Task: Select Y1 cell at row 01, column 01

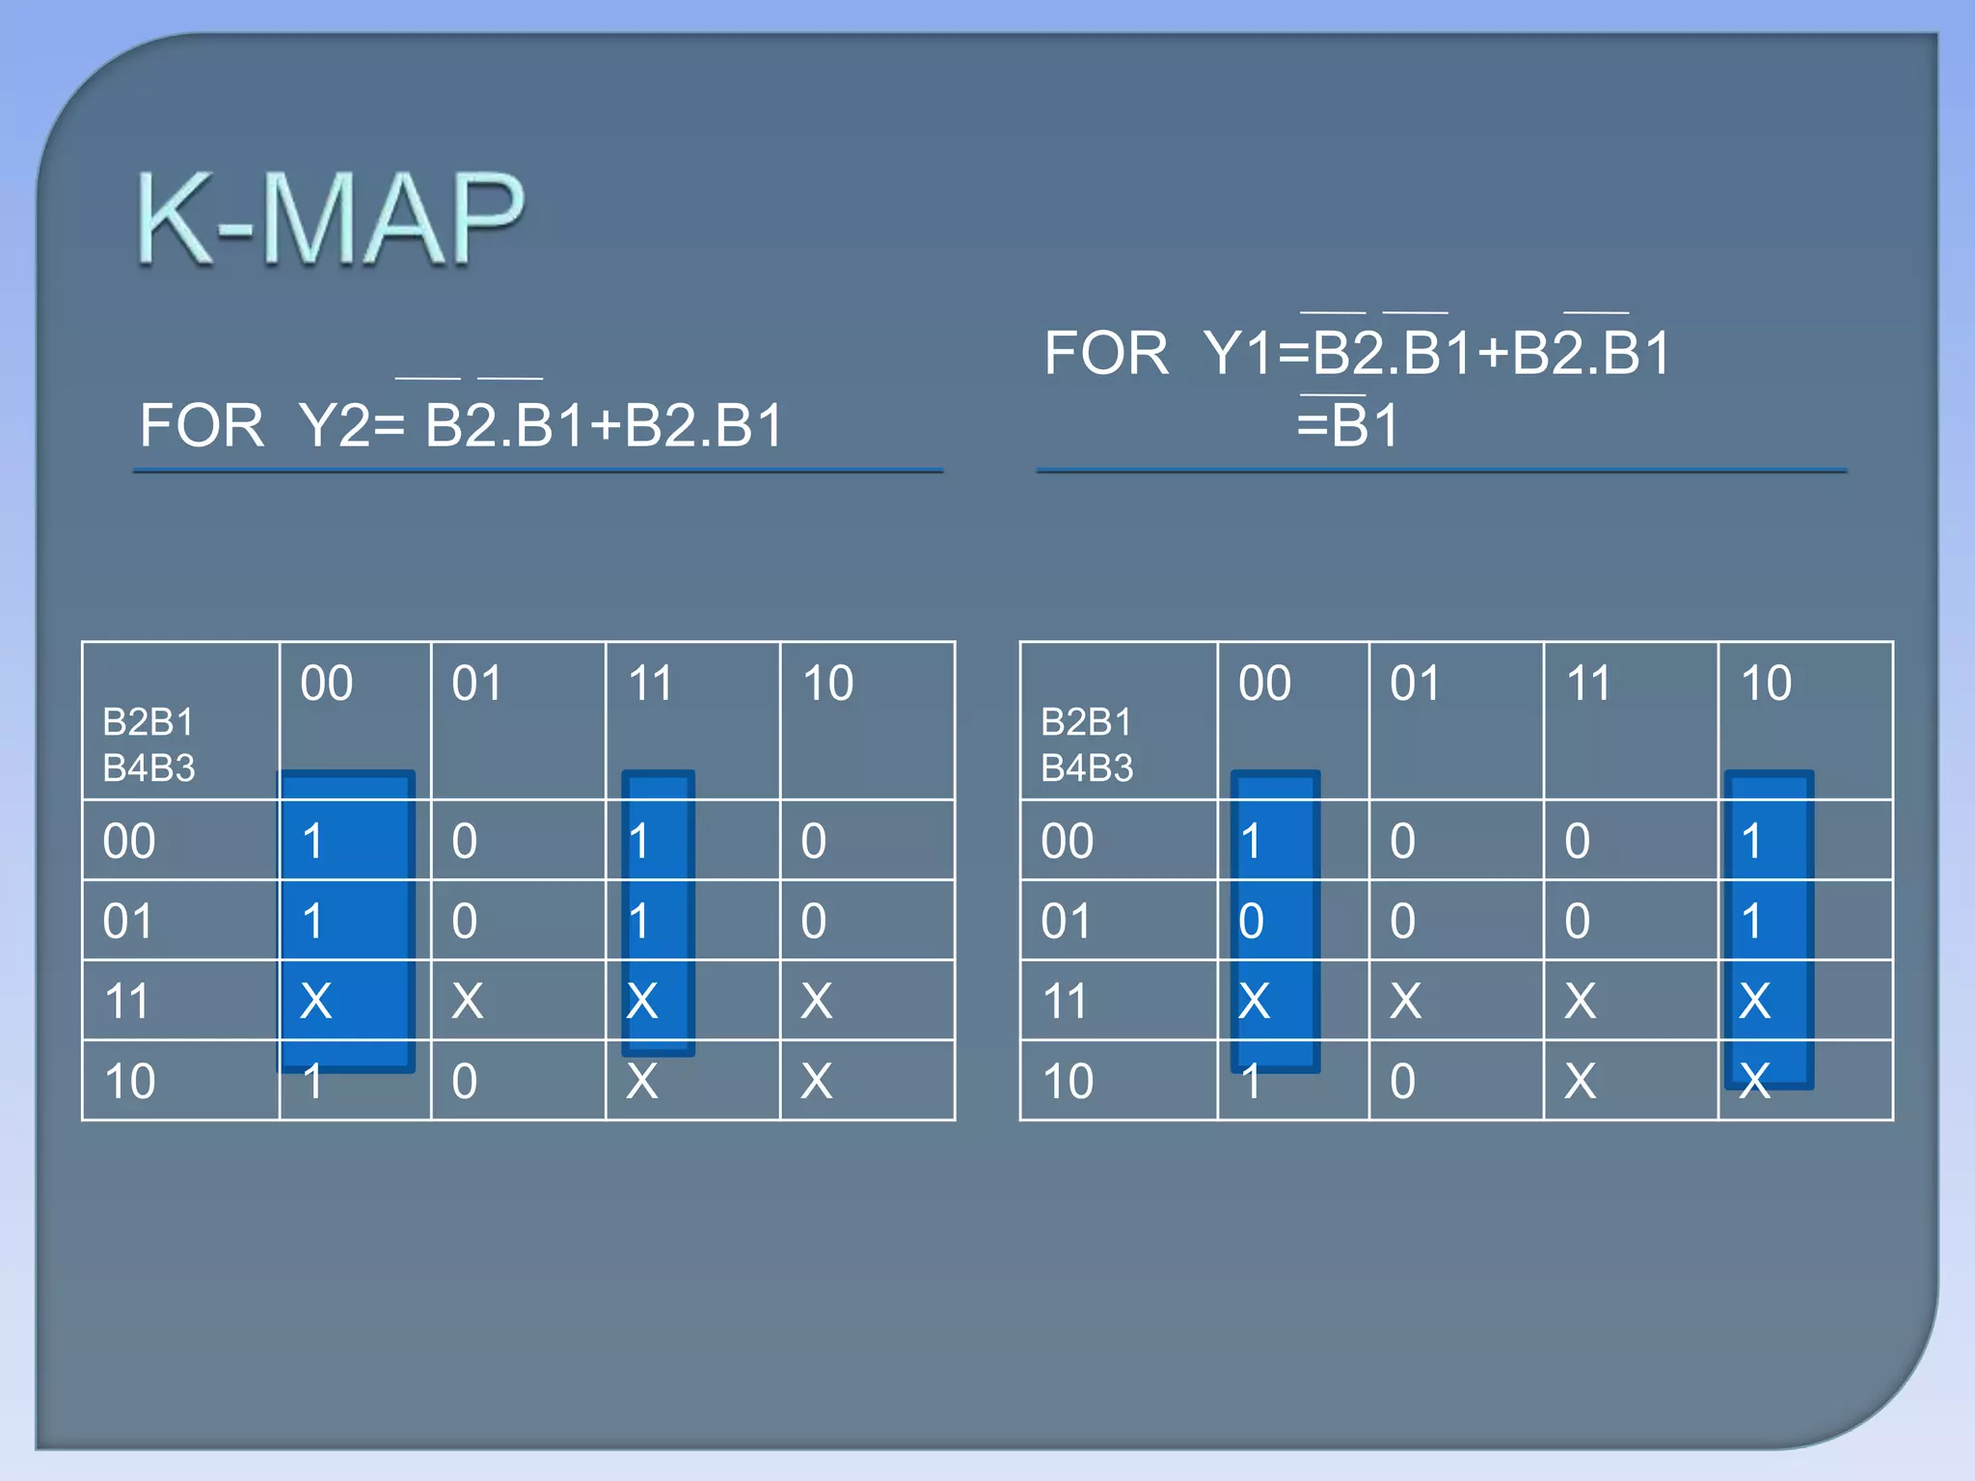Action: (x=1456, y=920)
